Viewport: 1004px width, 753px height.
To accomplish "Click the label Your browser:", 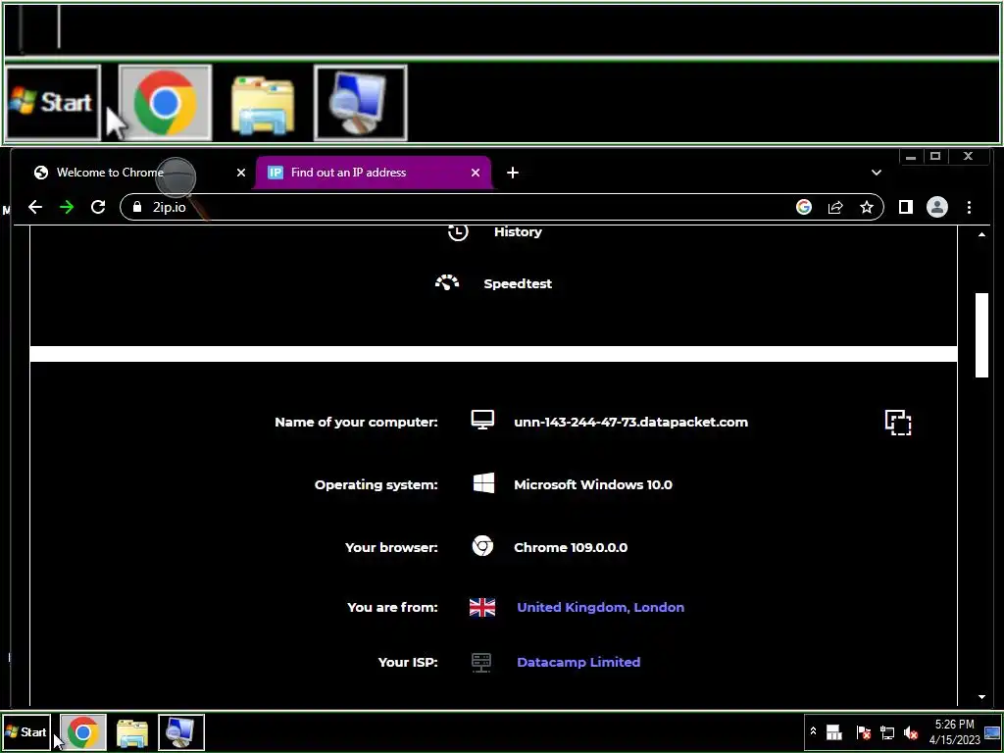I will pyautogui.click(x=391, y=547).
